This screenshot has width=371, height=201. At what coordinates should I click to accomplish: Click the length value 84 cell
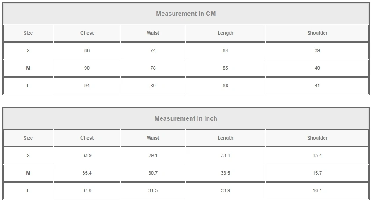[225, 50]
